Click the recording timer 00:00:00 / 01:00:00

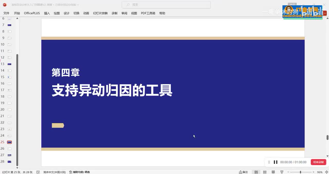pos(293,162)
